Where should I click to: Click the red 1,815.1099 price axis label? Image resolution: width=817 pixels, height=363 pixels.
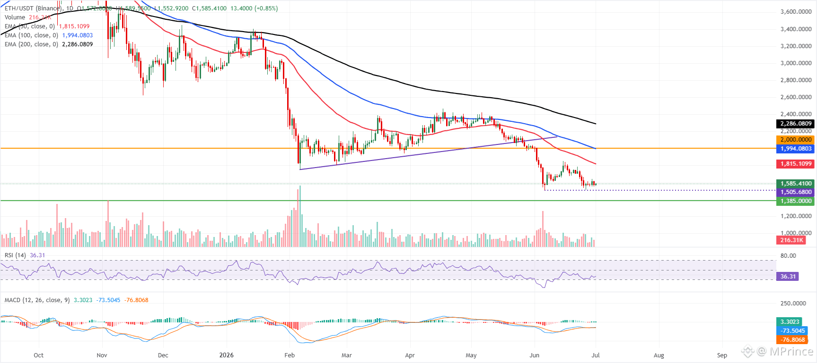pos(796,164)
